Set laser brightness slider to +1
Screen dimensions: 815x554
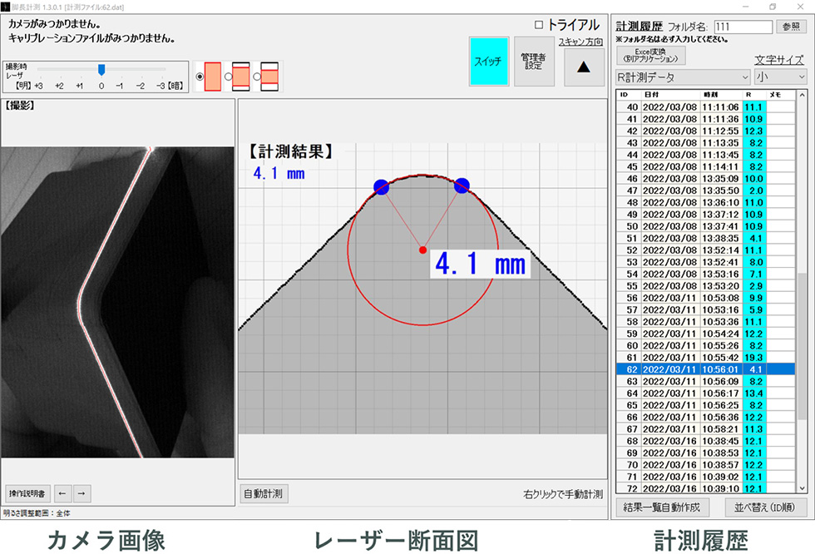79,70
